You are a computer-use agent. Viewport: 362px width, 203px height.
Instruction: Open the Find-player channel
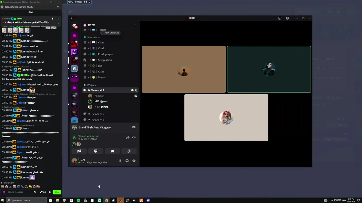[110, 54]
